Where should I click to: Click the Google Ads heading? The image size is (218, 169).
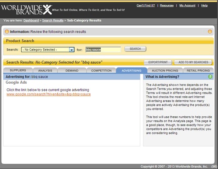tap(16, 82)
